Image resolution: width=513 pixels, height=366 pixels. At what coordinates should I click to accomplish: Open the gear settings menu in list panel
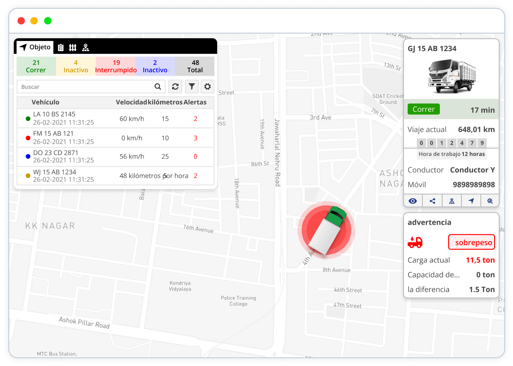208,86
